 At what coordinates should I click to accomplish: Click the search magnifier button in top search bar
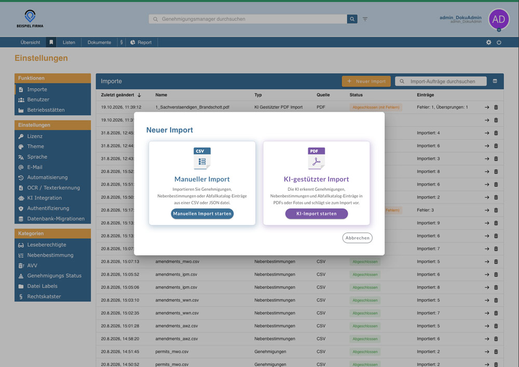pyautogui.click(x=352, y=19)
